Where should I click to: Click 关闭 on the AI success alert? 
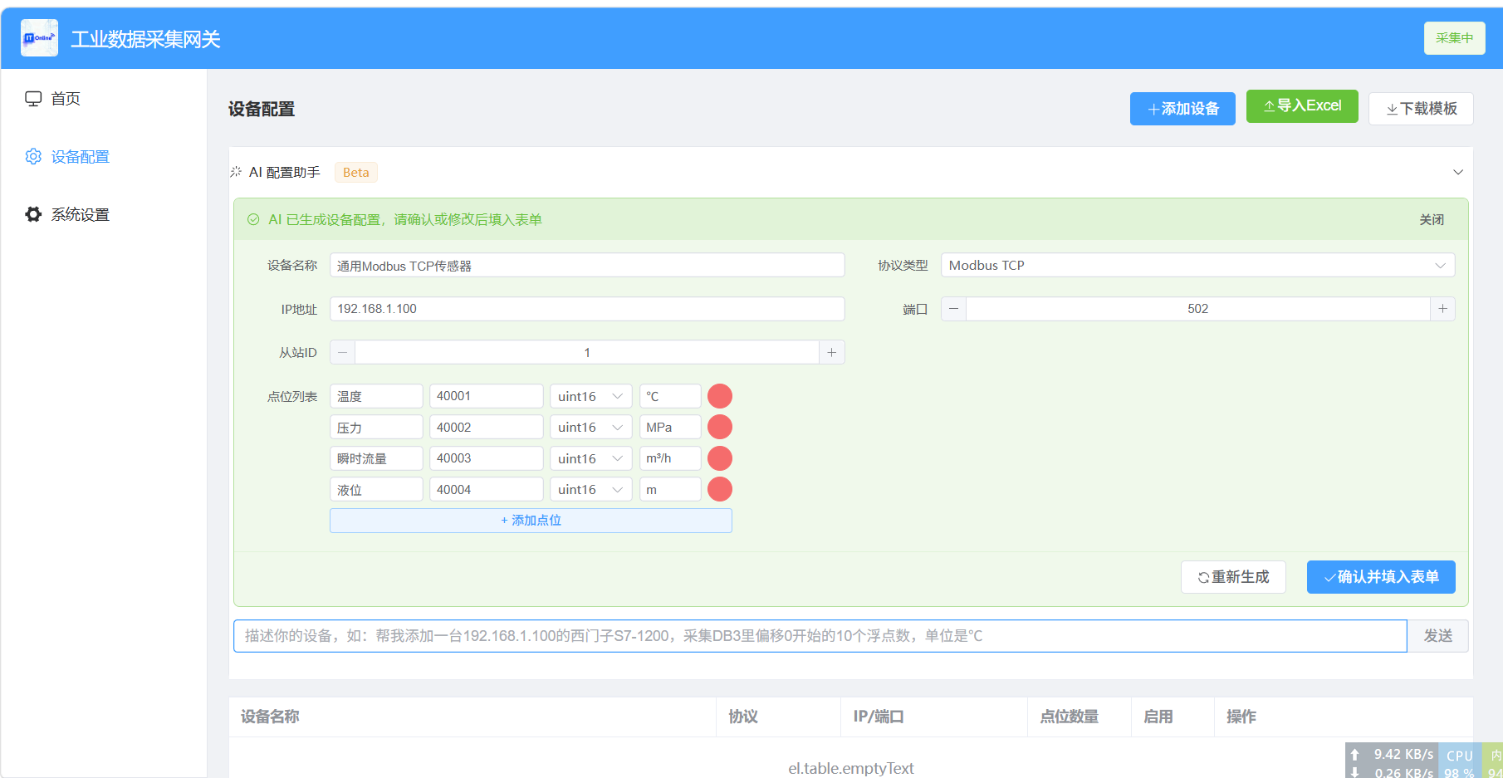click(1432, 220)
